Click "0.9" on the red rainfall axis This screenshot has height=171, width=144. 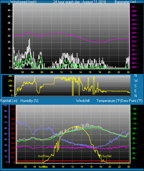point(13,119)
